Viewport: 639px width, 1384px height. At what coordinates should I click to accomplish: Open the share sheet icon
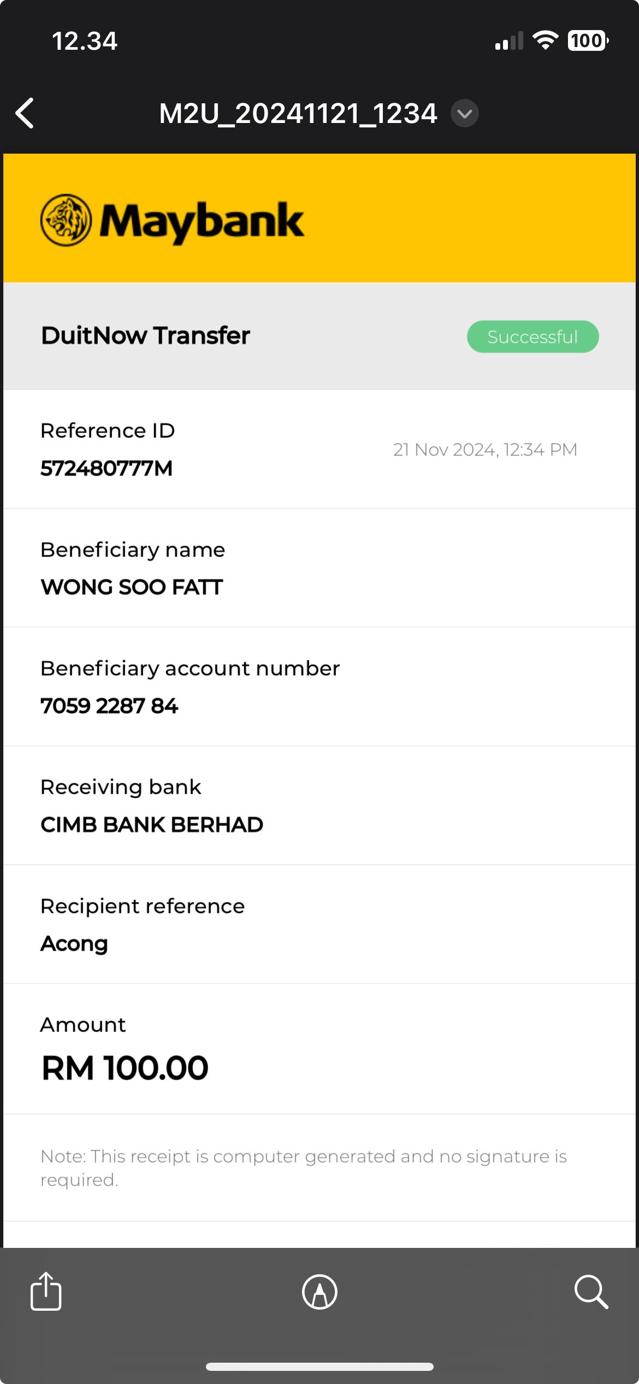click(x=46, y=1292)
